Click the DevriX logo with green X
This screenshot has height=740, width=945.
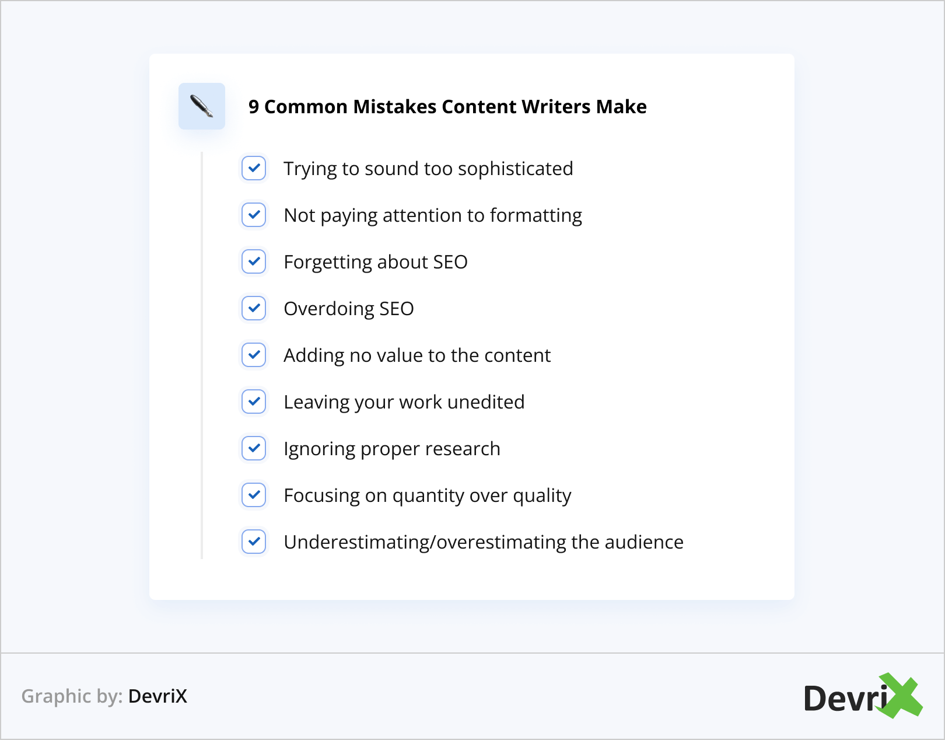tap(862, 696)
